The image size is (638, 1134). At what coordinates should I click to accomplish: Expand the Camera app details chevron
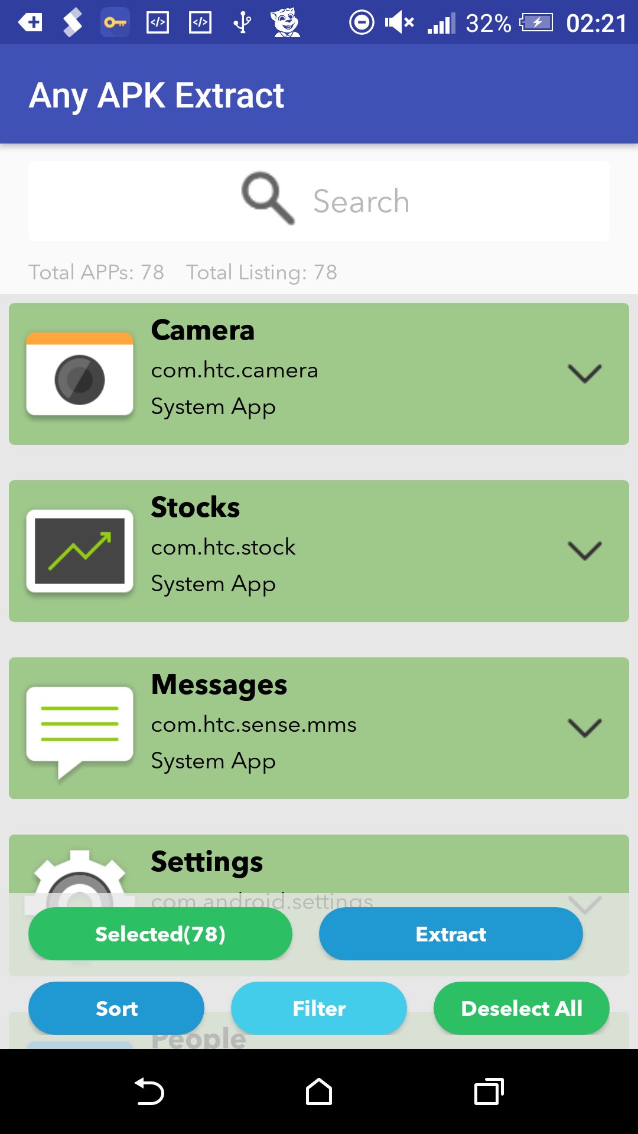pos(584,373)
